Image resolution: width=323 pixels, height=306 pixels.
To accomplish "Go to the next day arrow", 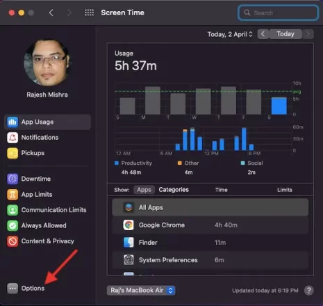I will coord(308,34).
